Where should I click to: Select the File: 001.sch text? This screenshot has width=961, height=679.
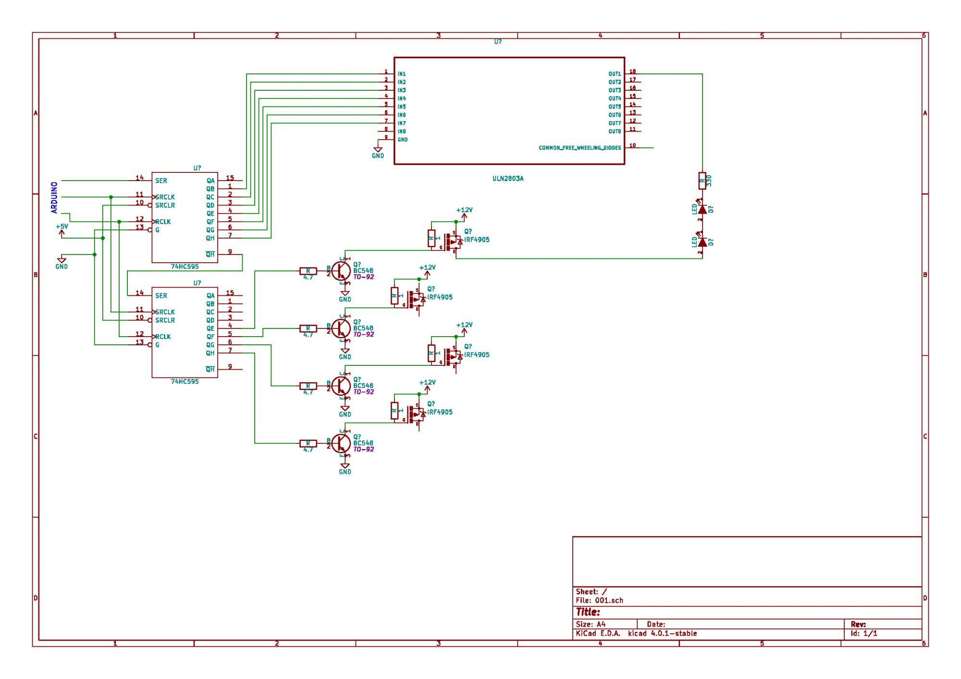(599, 600)
